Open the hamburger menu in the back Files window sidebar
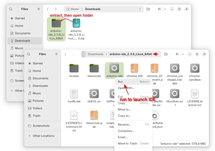 [39, 9]
